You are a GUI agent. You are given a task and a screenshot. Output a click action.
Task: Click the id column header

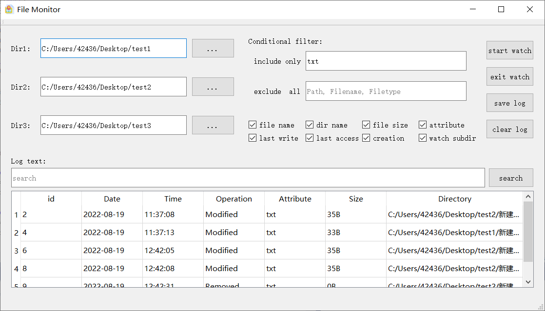(51, 199)
